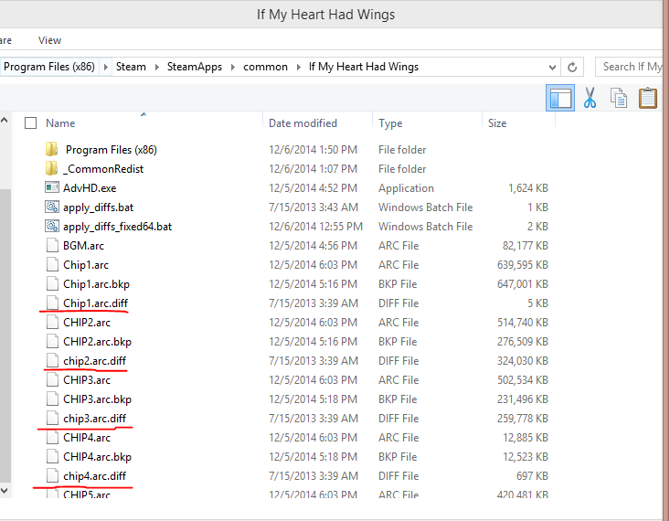670x521 pixels.
Task: Click the Copy icon
Action: click(x=618, y=98)
